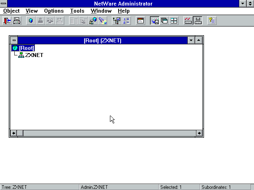Click the grayed Create Group icon
254x190 pixels.
click(50, 21)
